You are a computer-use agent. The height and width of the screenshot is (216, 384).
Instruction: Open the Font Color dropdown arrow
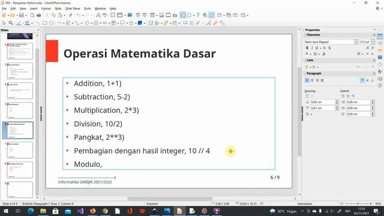tap(311, 54)
